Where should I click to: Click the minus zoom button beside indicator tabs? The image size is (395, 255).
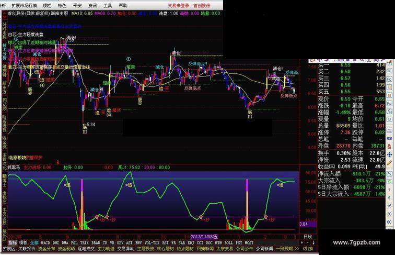pyautogui.click(x=308, y=242)
